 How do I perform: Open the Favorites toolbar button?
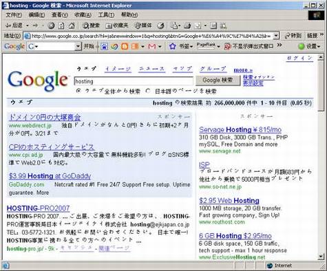point(117,25)
